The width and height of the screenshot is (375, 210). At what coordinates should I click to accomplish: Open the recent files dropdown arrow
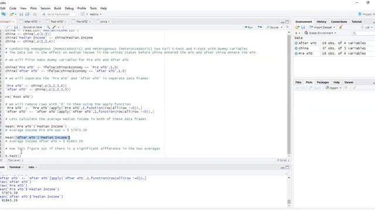pos(16,14)
